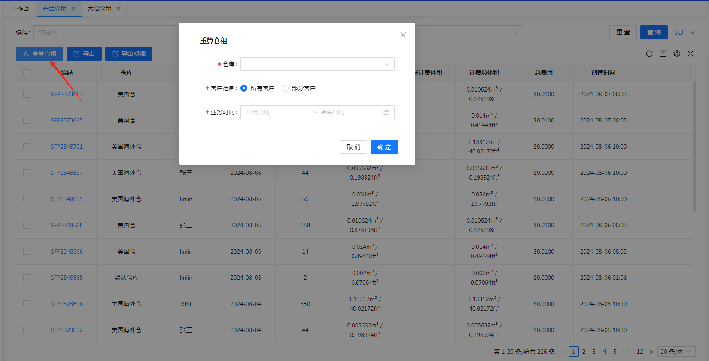The width and height of the screenshot is (709, 361).
Task: Close the 产品仓租 tab
Action: (x=73, y=9)
